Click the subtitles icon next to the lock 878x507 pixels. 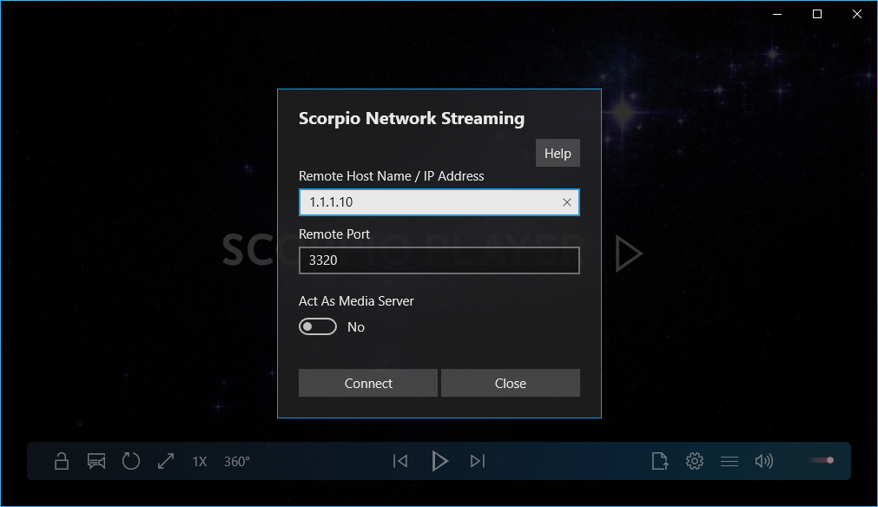pos(96,461)
